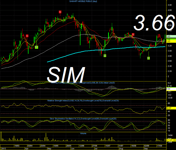
Task: Select the red S sell marker in mid-August
Action: 133,34
